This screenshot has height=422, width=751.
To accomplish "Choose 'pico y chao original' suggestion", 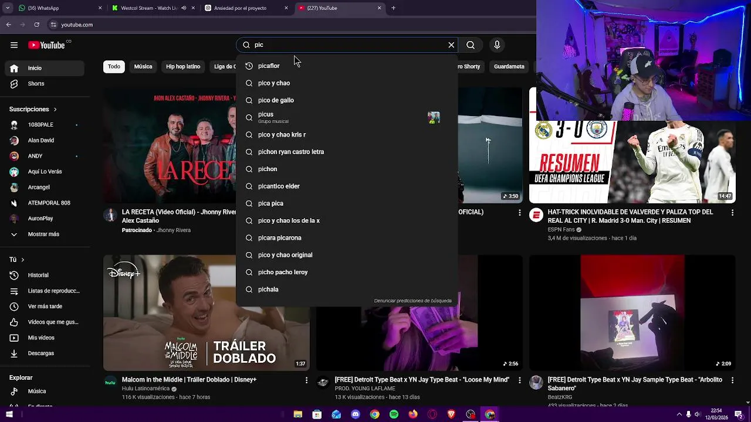I will 347,255.
